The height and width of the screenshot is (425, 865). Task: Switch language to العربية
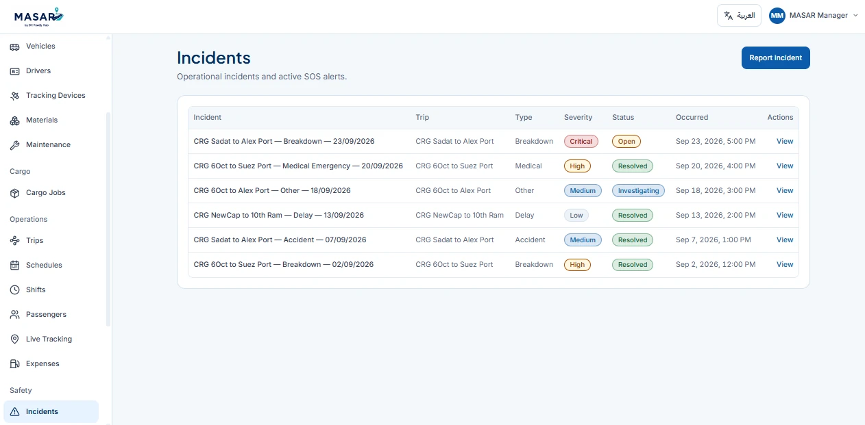(x=739, y=16)
